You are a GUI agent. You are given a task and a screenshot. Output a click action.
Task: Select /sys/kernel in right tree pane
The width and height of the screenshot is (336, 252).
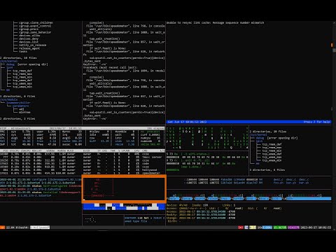pos(258,134)
